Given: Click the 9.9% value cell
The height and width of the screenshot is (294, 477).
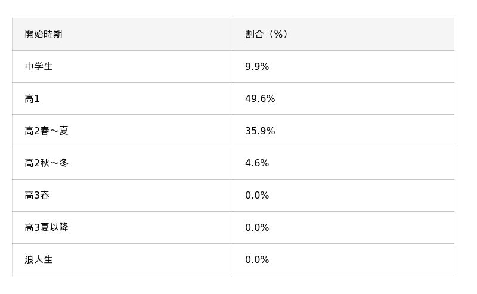Looking at the screenshot, I should [257, 67].
